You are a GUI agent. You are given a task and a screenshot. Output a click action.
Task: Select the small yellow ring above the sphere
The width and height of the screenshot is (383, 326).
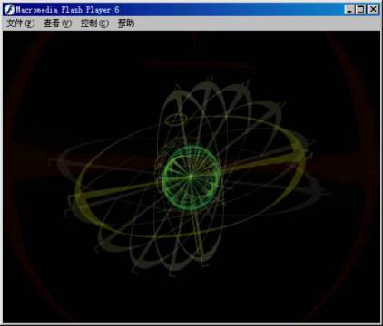pyautogui.click(x=176, y=119)
